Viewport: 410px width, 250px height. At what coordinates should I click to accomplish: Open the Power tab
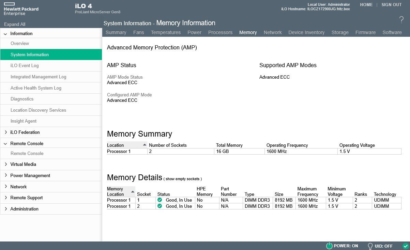click(x=195, y=32)
